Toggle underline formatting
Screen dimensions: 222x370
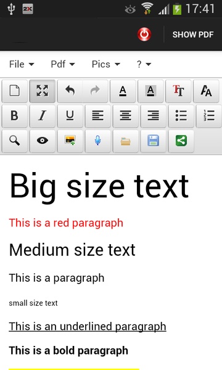[70, 116]
